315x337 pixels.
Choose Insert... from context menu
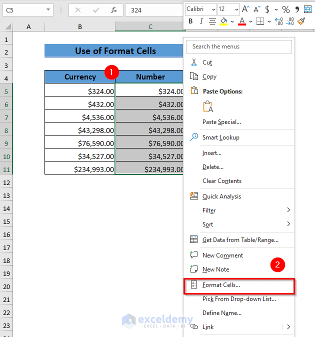239,153
